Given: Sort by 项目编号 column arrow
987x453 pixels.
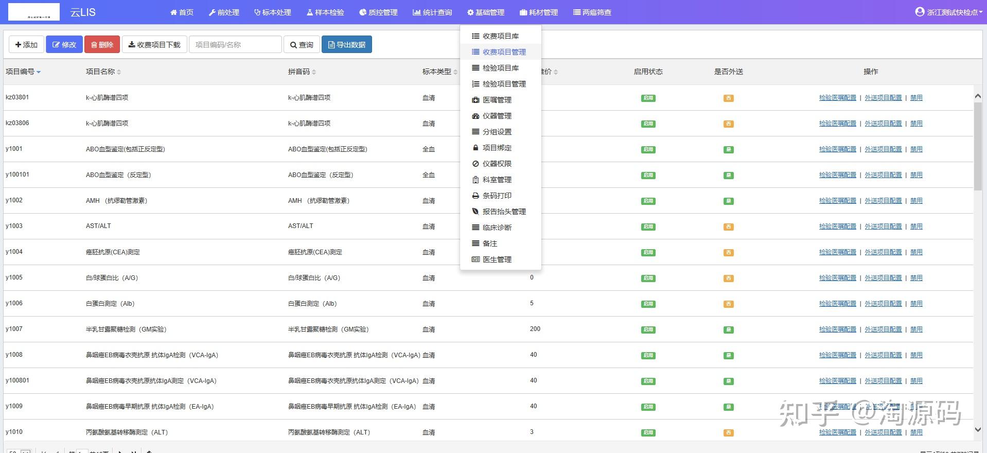Looking at the screenshot, I should [x=39, y=72].
